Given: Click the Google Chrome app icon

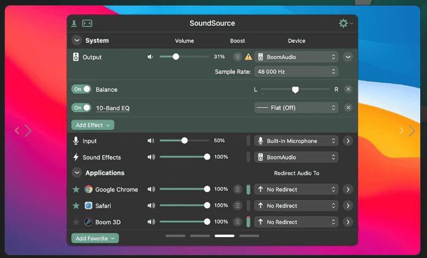Looking at the screenshot, I should point(89,190).
